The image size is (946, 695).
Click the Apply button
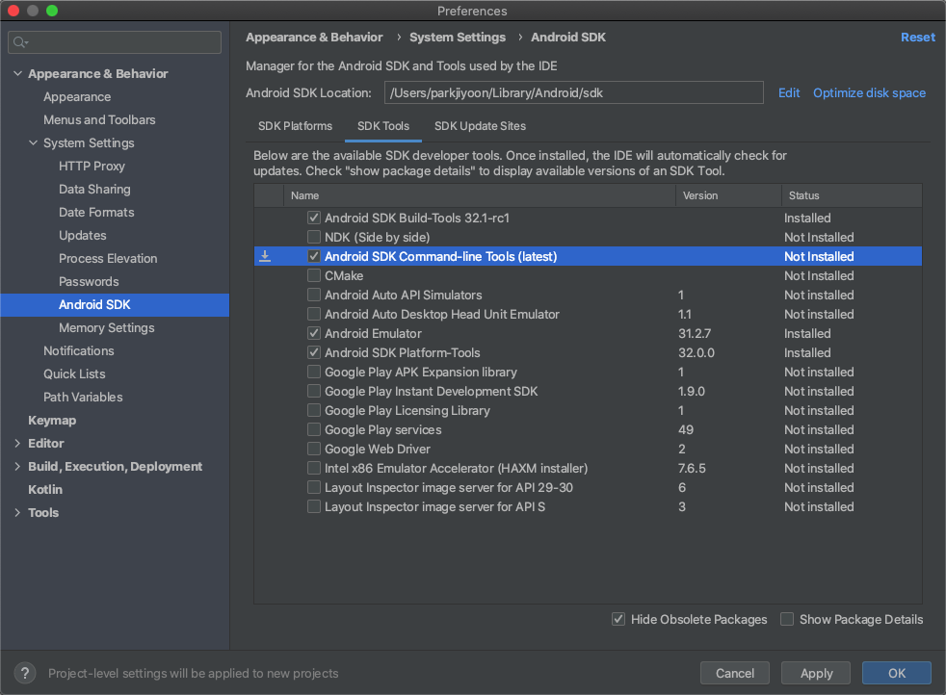[816, 673]
